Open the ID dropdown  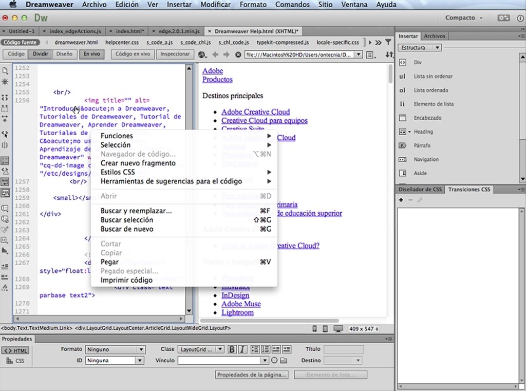[115, 361]
